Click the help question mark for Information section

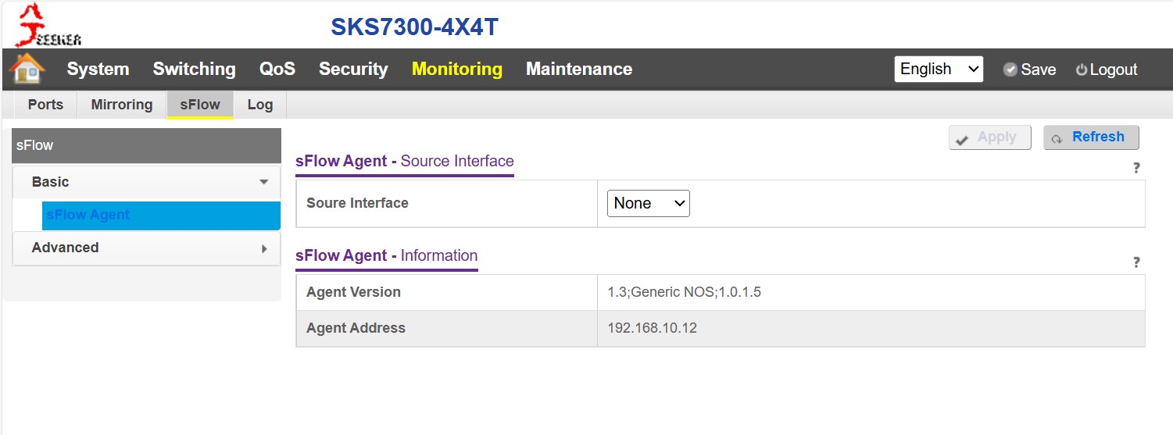tap(1136, 262)
